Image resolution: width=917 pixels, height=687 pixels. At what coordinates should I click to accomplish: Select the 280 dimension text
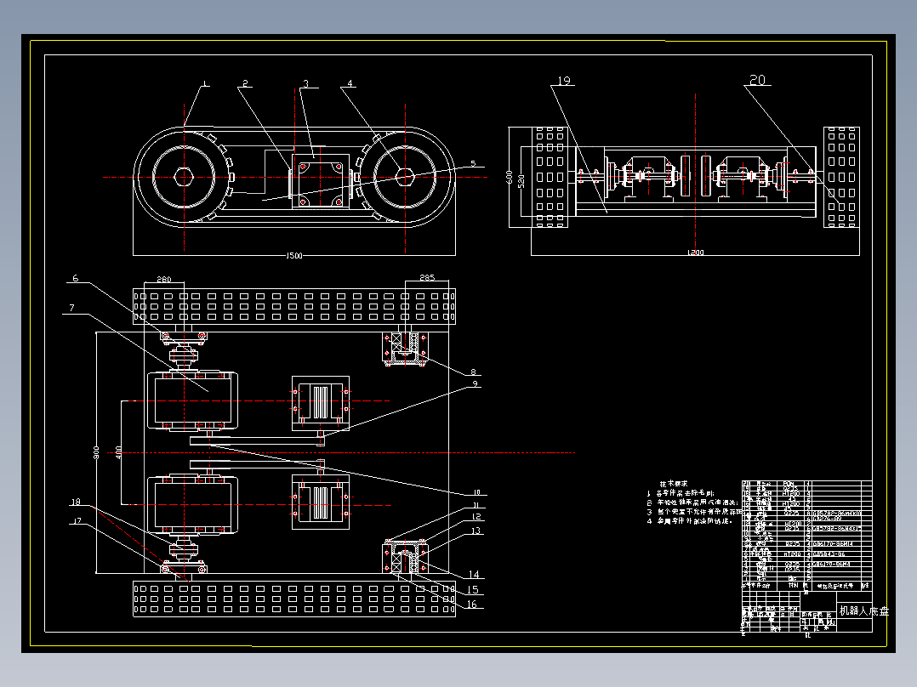[164, 280]
